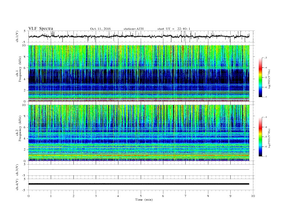Click the '-7' value on ch.2 colorbar

tap(265, 156)
